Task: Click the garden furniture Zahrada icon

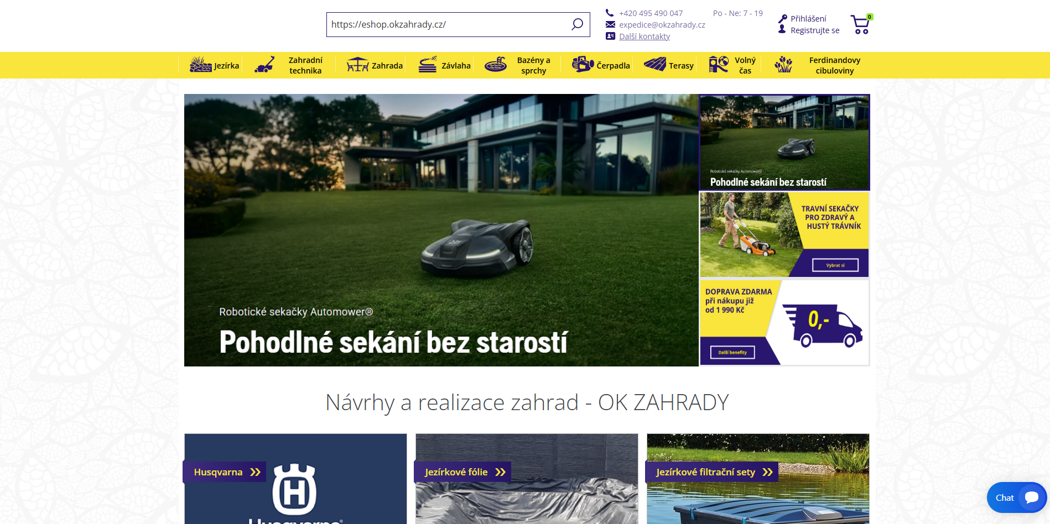Action: (x=357, y=65)
